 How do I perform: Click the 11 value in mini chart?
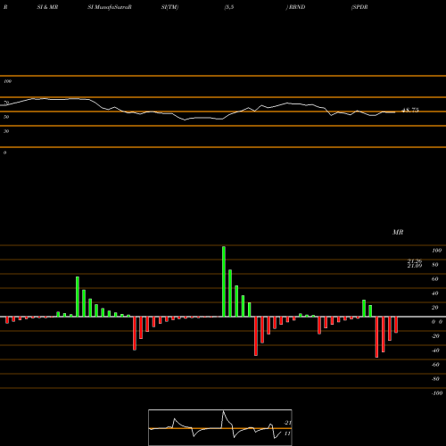[287, 434]
